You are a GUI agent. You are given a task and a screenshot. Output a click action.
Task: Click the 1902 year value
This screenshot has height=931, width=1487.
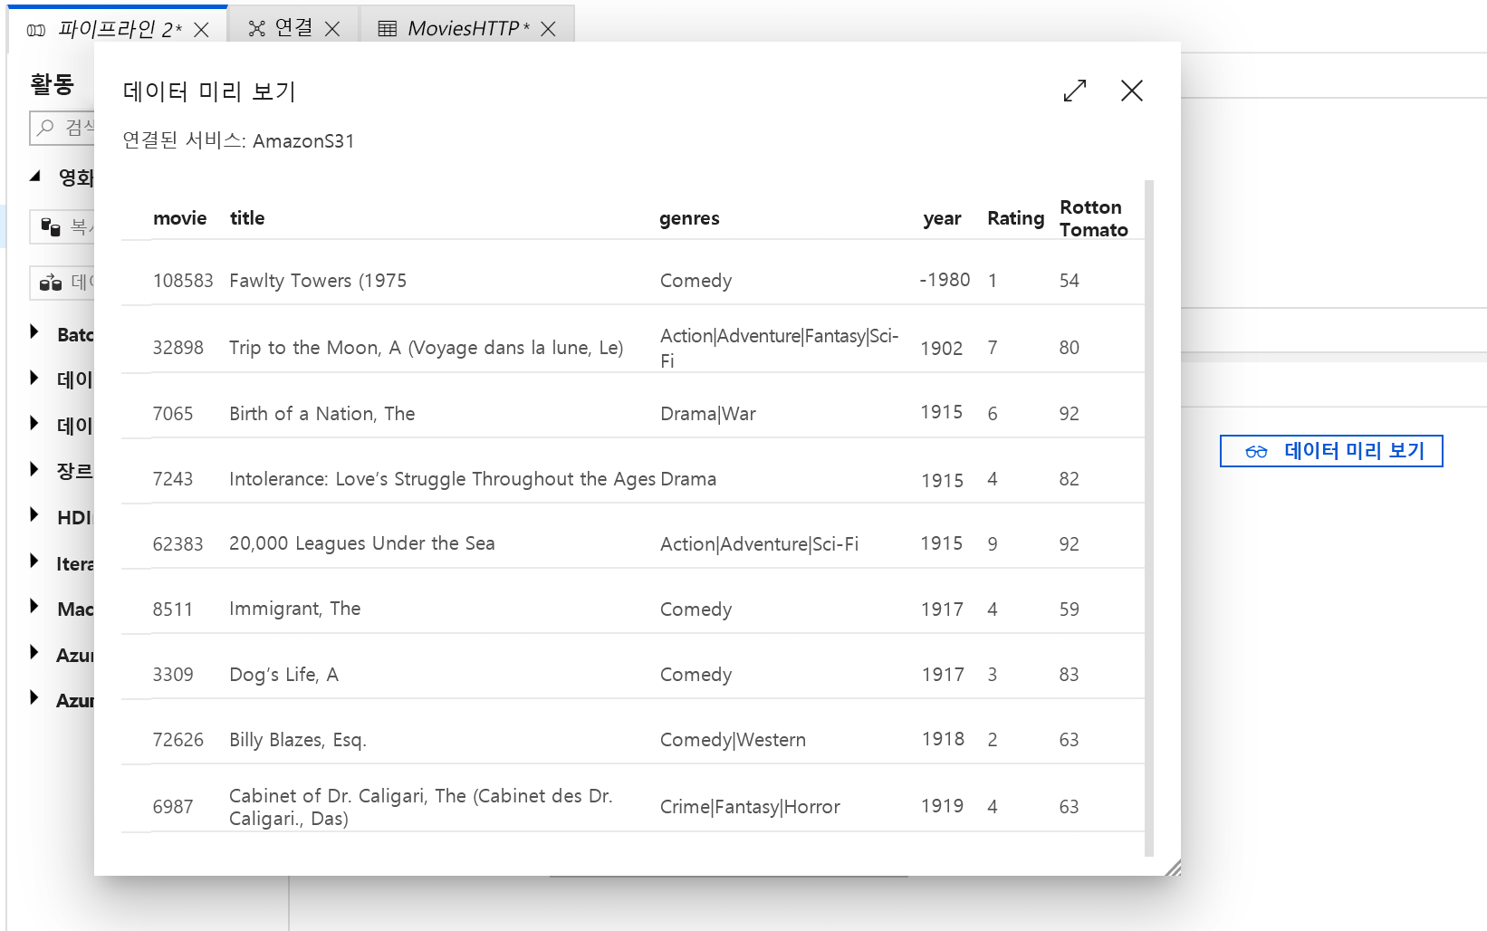[942, 349]
